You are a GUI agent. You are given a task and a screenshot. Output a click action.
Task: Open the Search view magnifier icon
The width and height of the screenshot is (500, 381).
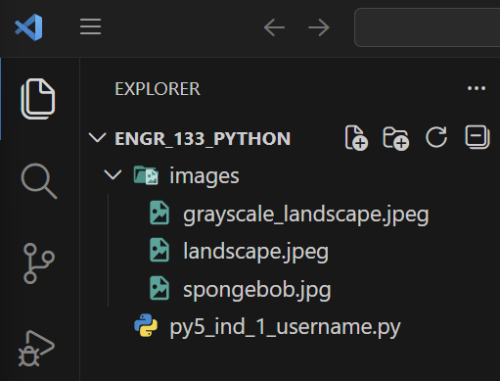click(x=39, y=181)
